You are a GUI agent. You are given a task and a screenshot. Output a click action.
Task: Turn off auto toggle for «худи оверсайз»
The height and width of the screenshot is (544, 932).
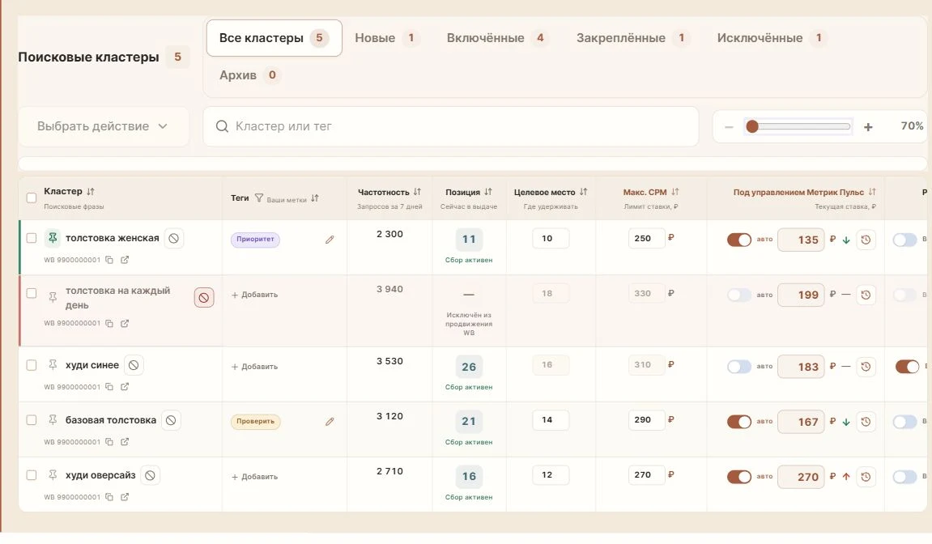(x=738, y=477)
